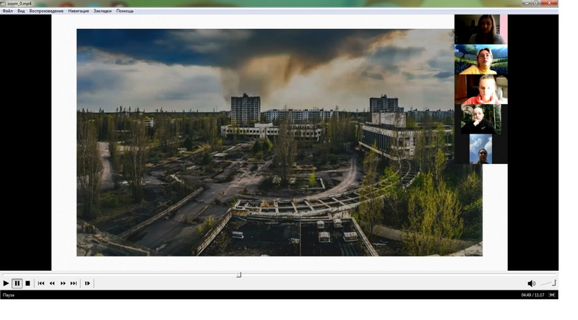Advance one frame with the frame-step icon
The height and width of the screenshot is (320, 578).
click(87, 283)
